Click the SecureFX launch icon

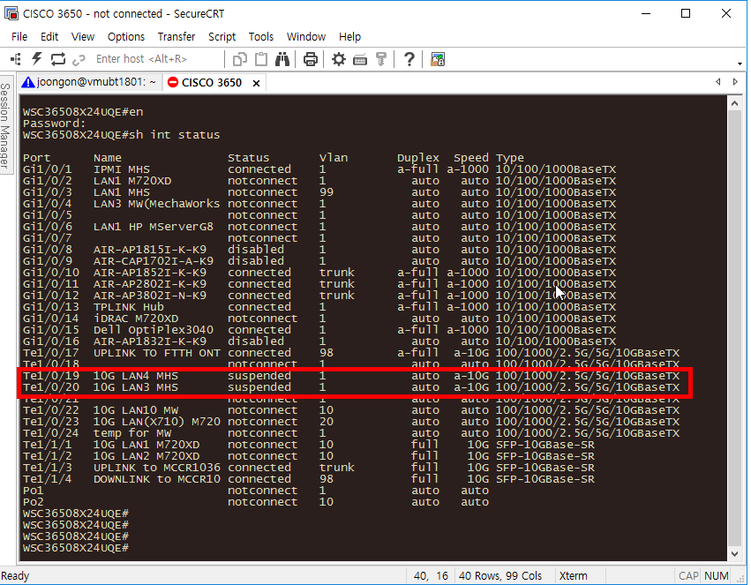pos(438,59)
